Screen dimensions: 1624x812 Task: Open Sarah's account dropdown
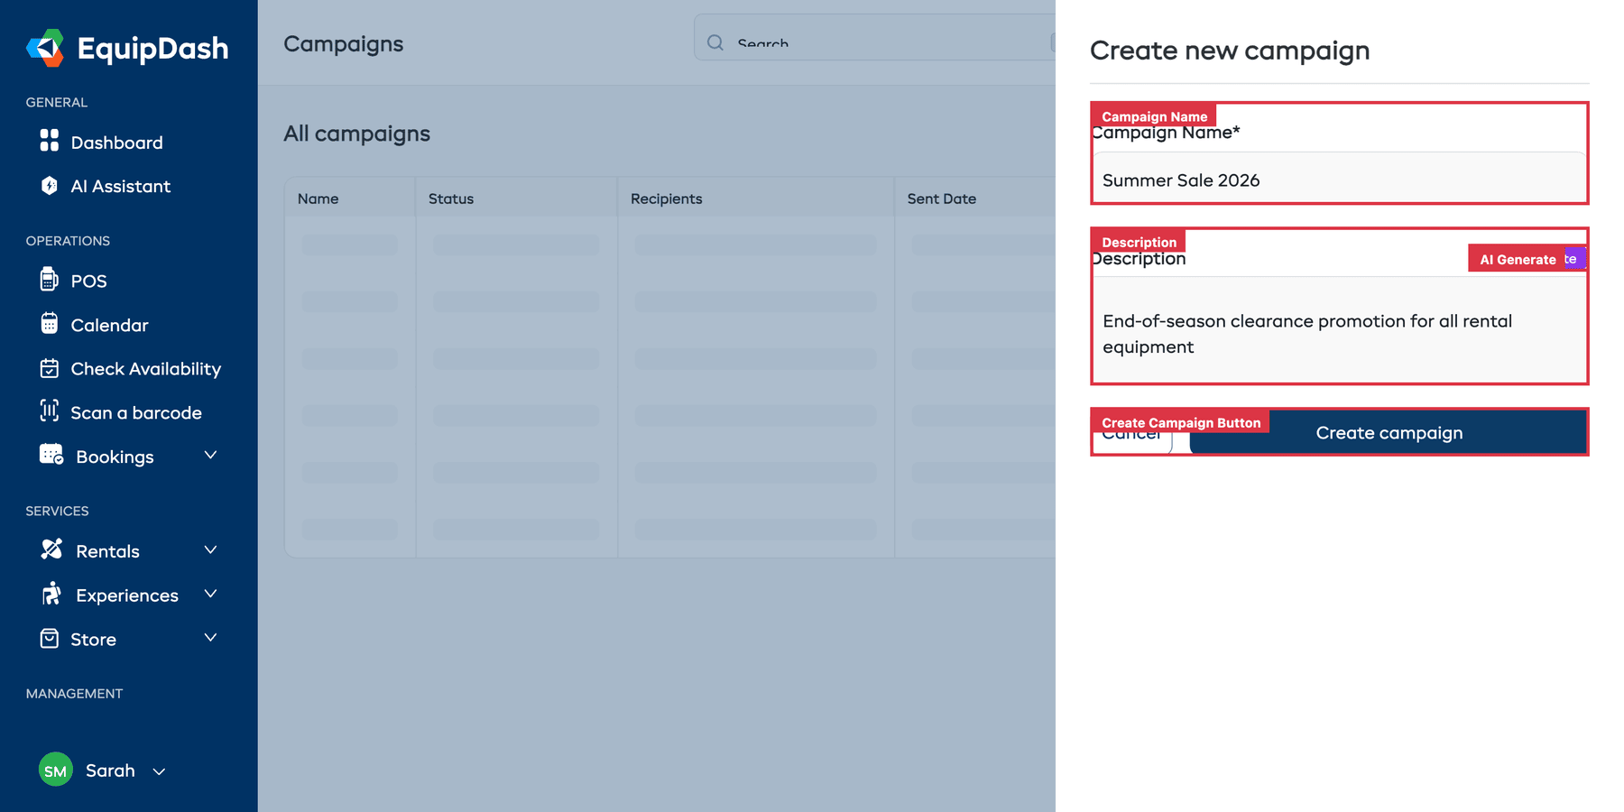[160, 771]
